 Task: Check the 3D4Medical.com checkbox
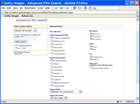coord(52,41)
